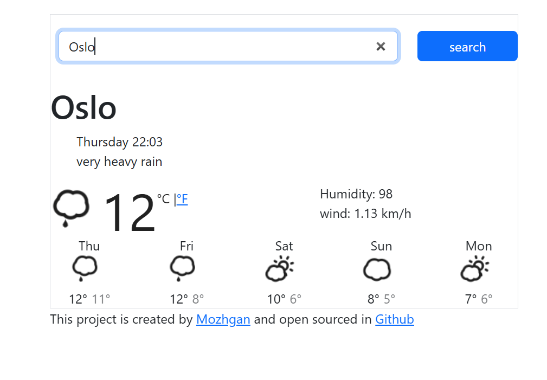Viewport: 547px width, 380px height.
Task: Select Saturday's partly cloudy icon
Action: pyautogui.click(x=280, y=268)
